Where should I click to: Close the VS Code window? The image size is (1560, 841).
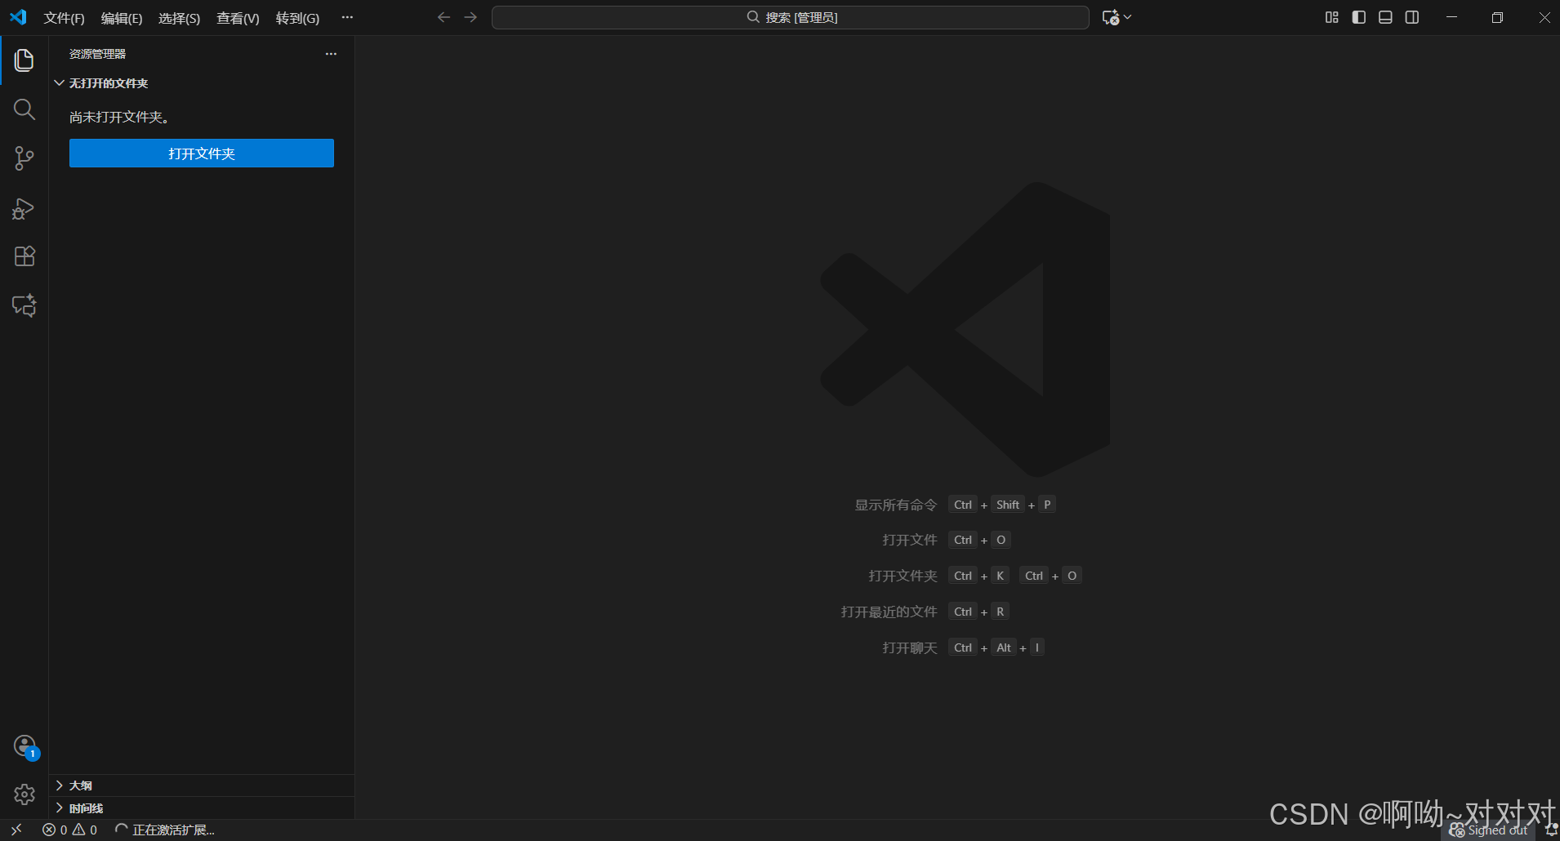coord(1544,17)
